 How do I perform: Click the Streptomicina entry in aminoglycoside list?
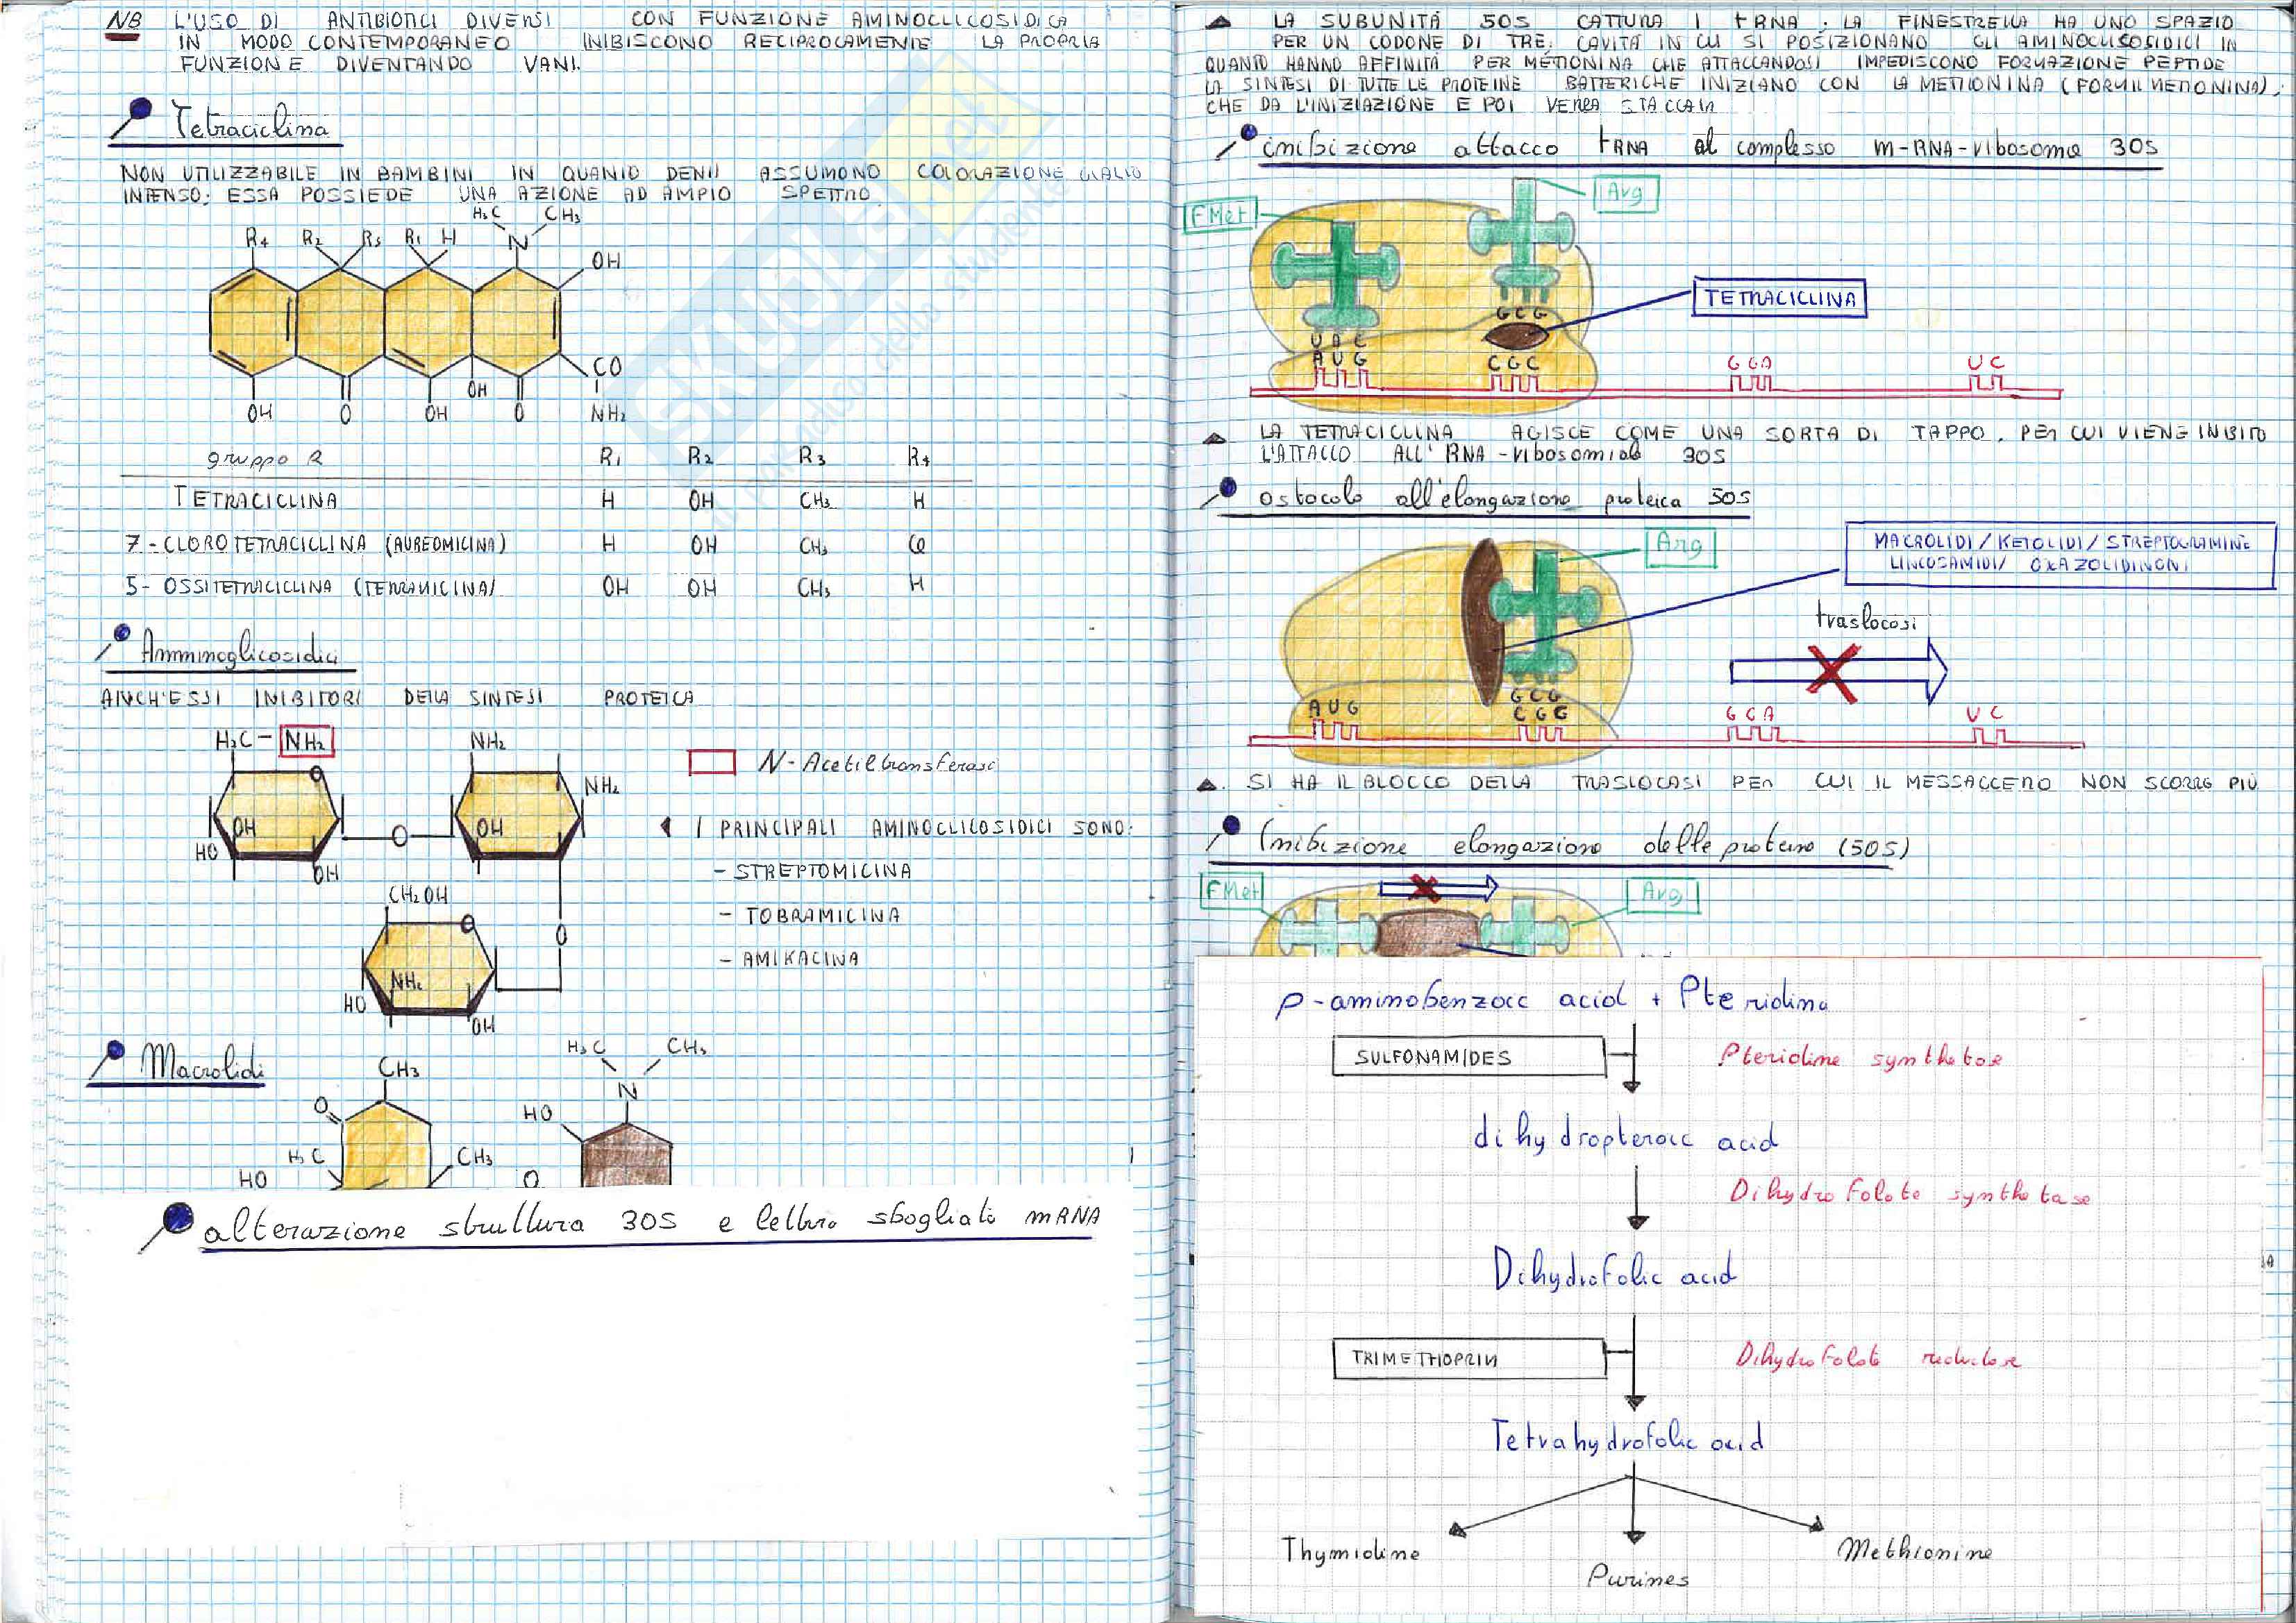[822, 871]
